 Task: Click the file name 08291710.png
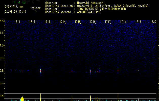(x=14, y=7)
